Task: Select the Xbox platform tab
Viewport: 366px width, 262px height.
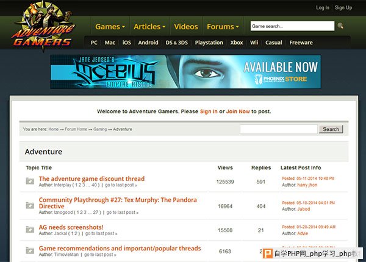Action: click(x=237, y=43)
